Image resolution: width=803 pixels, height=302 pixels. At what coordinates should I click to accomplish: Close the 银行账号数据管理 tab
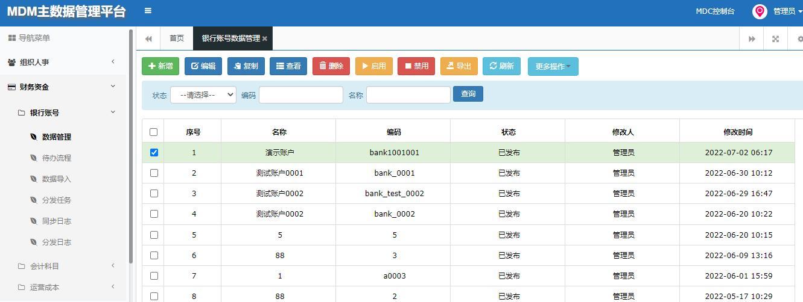264,39
